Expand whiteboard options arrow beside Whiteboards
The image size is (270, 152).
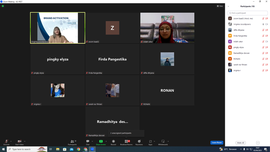(x=168, y=141)
